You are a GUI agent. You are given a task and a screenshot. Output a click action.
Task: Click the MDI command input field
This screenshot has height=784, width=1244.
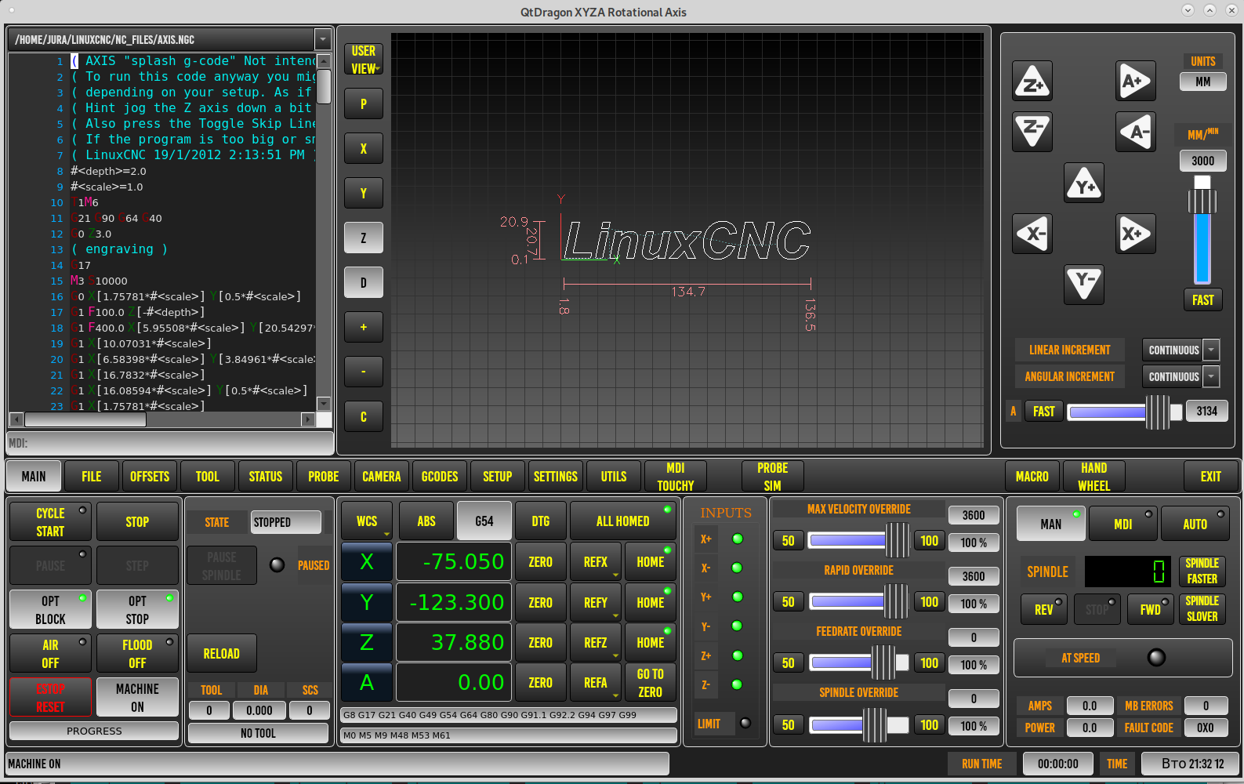click(170, 443)
